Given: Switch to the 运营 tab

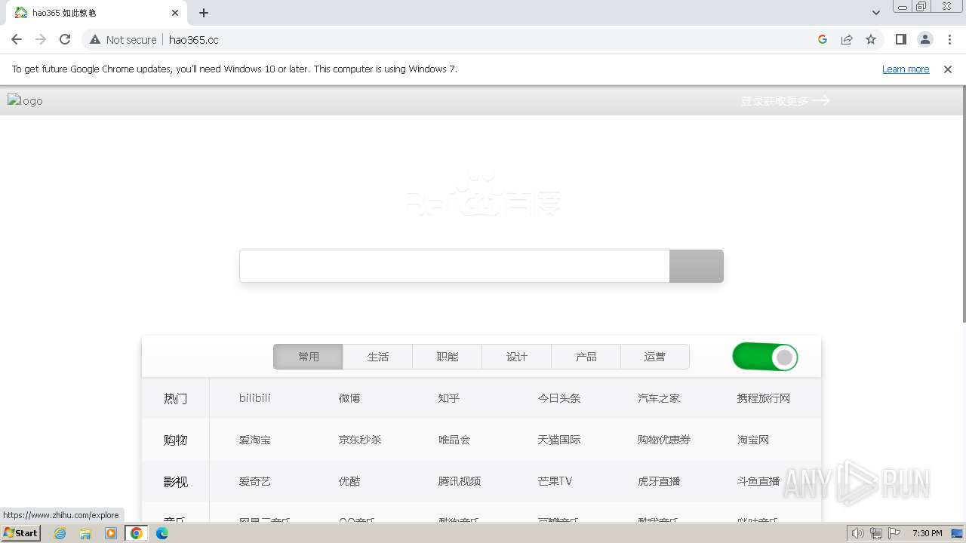Looking at the screenshot, I should [x=655, y=357].
